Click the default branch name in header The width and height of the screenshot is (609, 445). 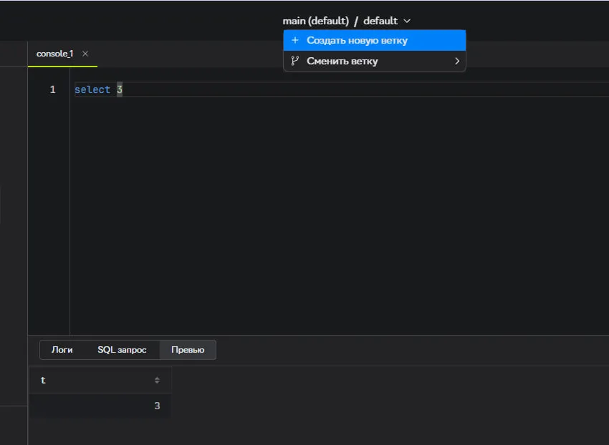(380, 21)
